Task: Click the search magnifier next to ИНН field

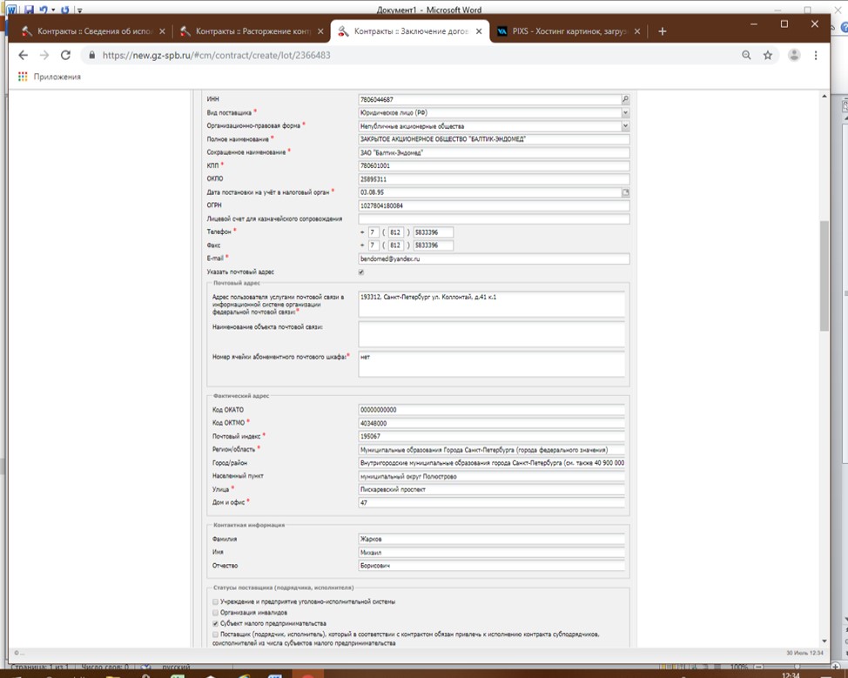Action: [625, 99]
